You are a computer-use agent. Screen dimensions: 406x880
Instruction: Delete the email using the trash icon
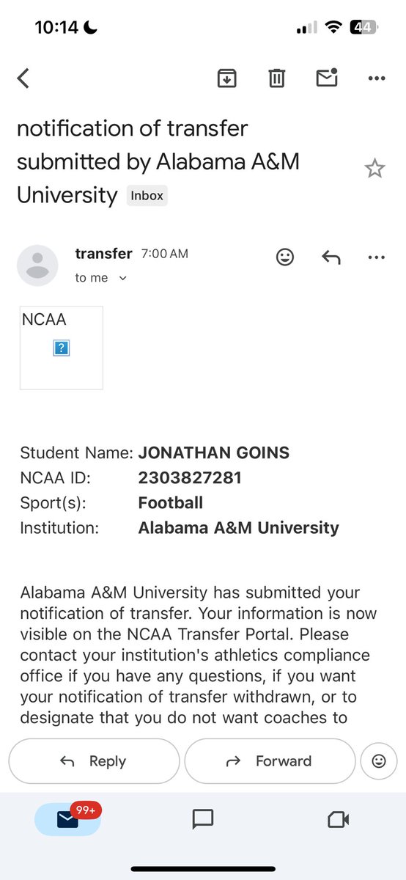pos(276,78)
